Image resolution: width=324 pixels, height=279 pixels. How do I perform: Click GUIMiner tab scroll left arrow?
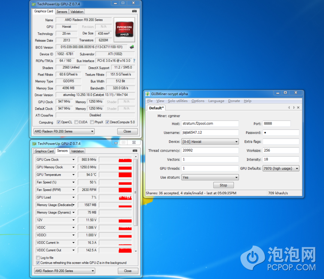tap(289, 107)
